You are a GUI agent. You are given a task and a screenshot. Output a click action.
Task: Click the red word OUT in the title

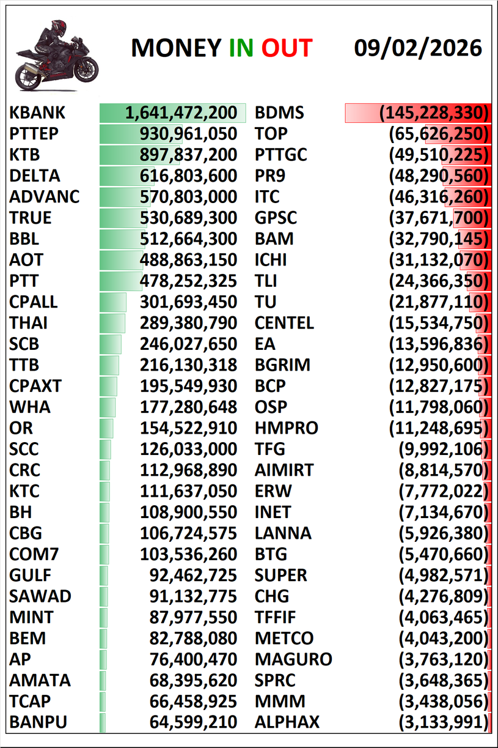click(x=287, y=48)
